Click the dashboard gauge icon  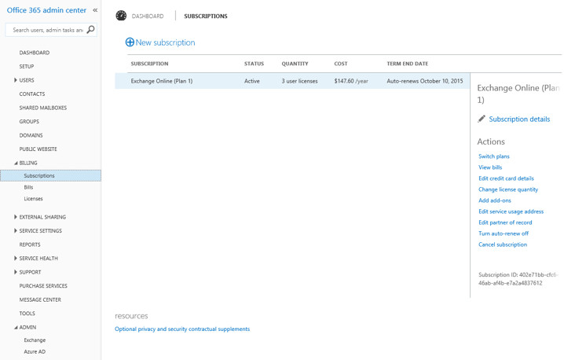click(x=121, y=16)
